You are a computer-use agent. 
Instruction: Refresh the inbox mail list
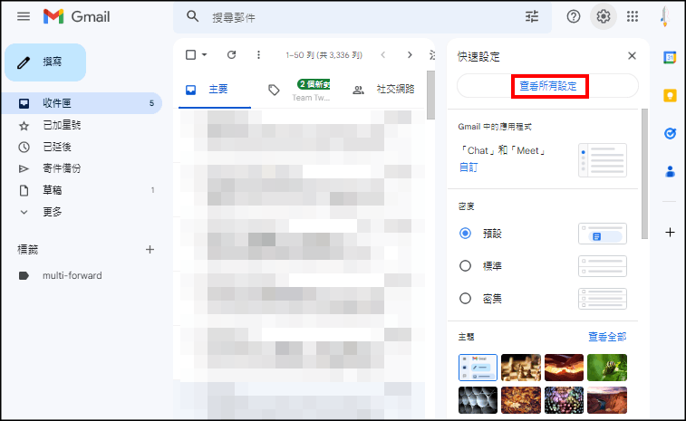(231, 55)
